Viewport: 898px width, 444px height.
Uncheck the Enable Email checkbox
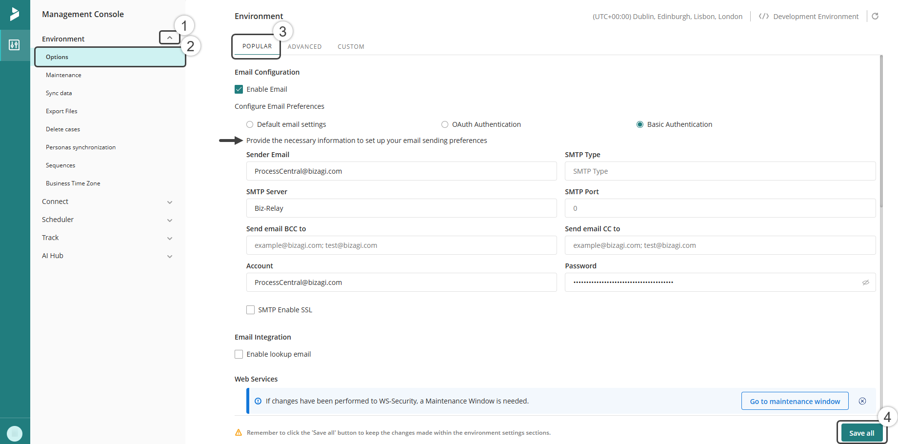pos(239,89)
